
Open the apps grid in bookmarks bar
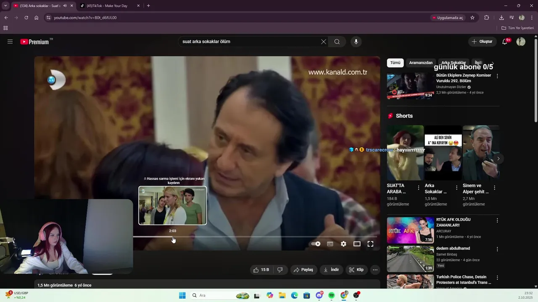click(5, 28)
